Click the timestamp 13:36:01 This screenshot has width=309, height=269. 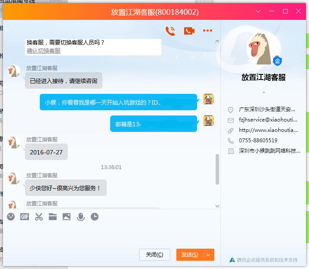(x=111, y=167)
